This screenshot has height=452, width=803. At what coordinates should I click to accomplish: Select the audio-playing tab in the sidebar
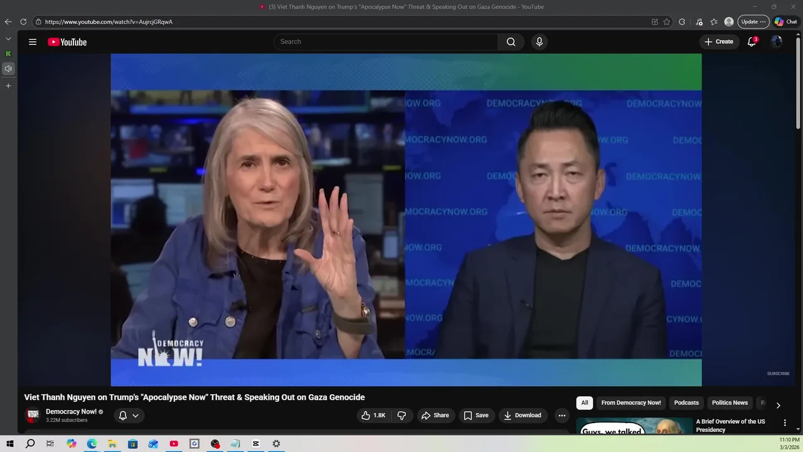pyautogui.click(x=8, y=68)
